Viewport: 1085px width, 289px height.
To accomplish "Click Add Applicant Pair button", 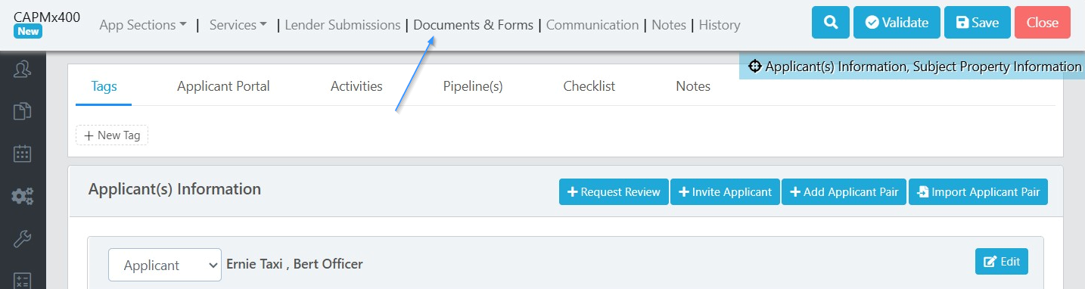I will pos(844,192).
